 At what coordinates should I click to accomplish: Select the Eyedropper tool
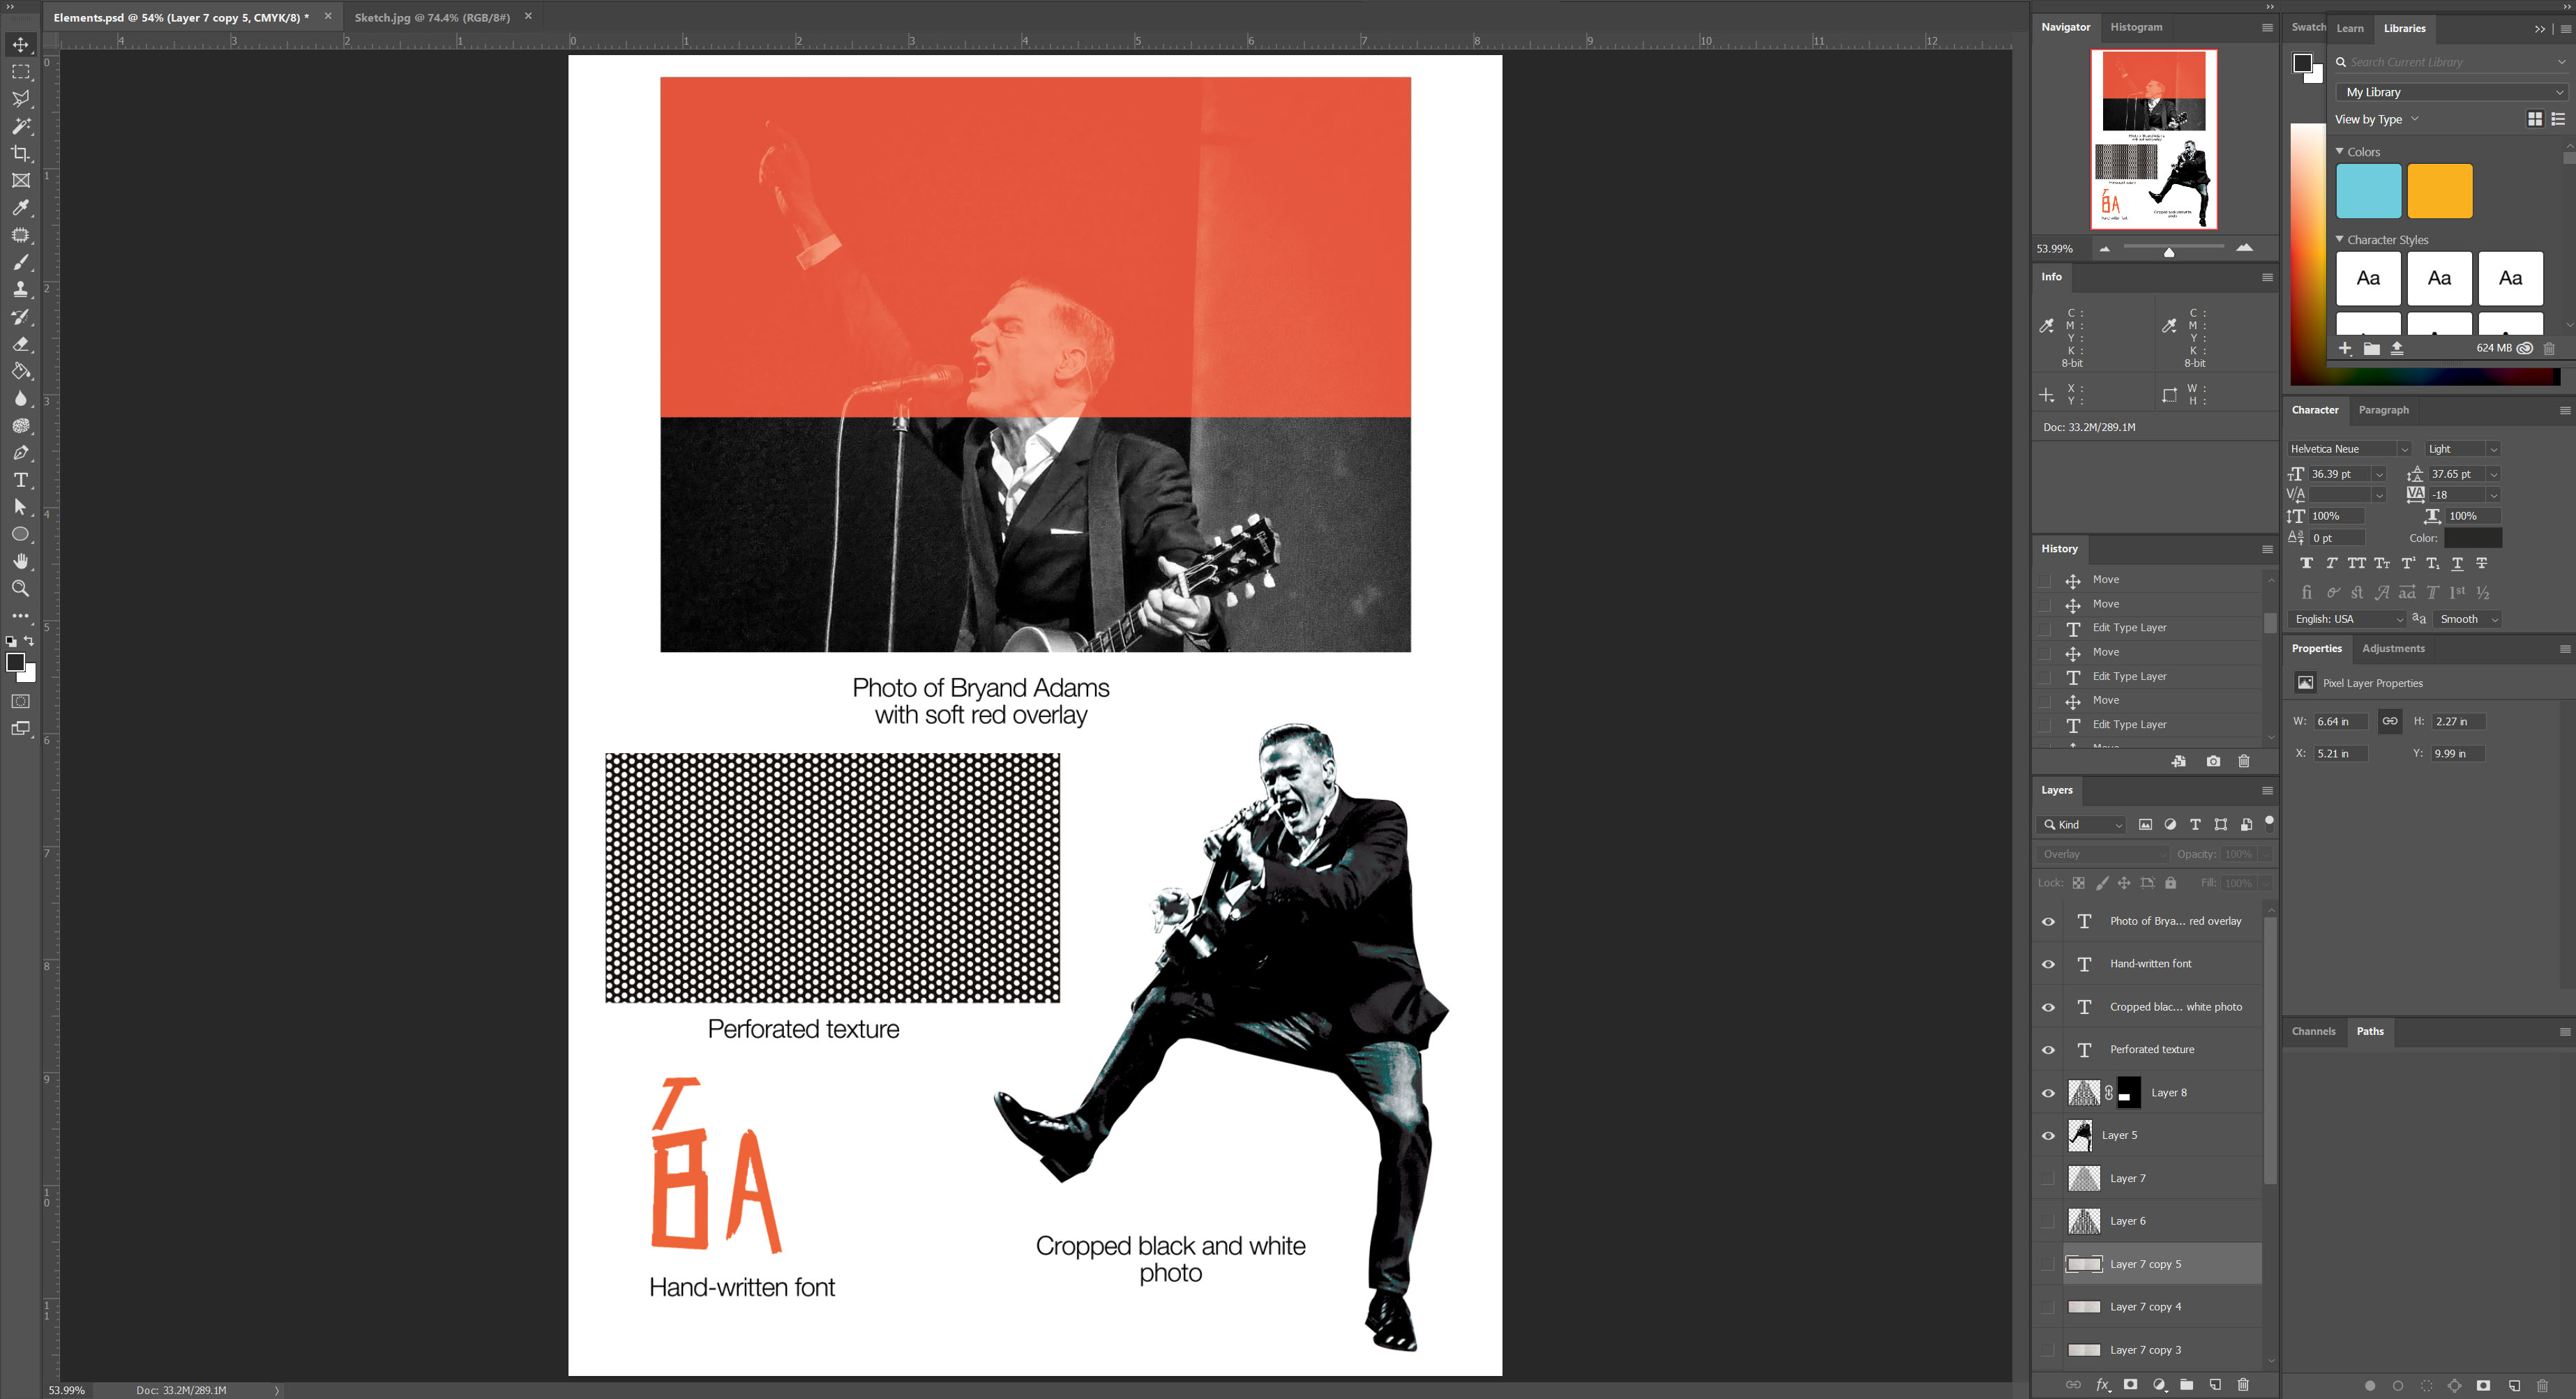tap(20, 208)
